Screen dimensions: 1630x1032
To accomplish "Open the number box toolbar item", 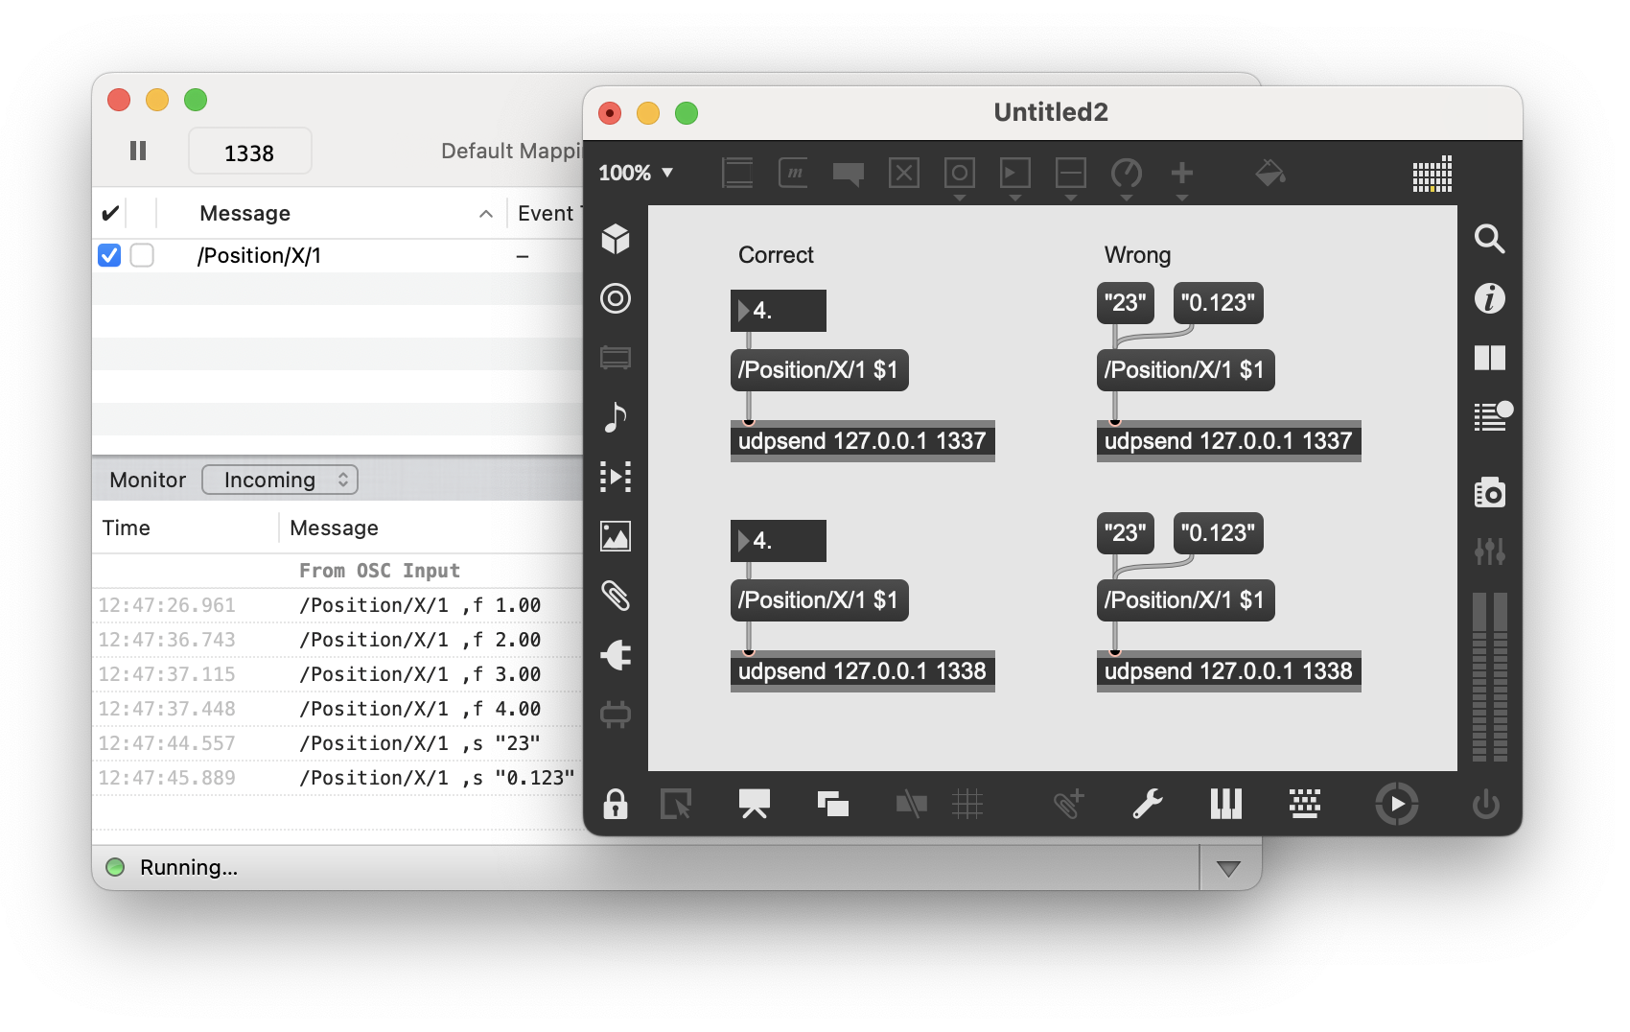I will pyautogui.click(x=1015, y=174).
